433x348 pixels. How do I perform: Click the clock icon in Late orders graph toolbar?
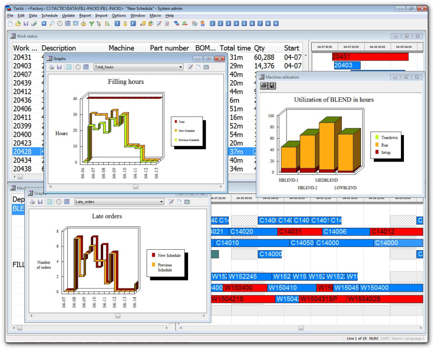[59, 202]
